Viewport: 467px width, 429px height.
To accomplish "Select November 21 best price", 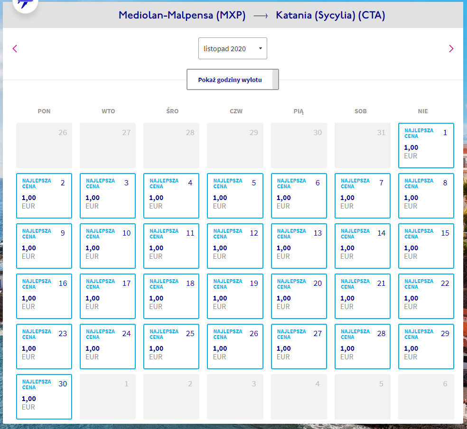I will tap(363, 296).
